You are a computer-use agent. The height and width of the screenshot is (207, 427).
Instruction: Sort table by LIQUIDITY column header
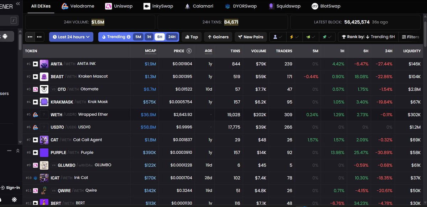[x=412, y=51]
